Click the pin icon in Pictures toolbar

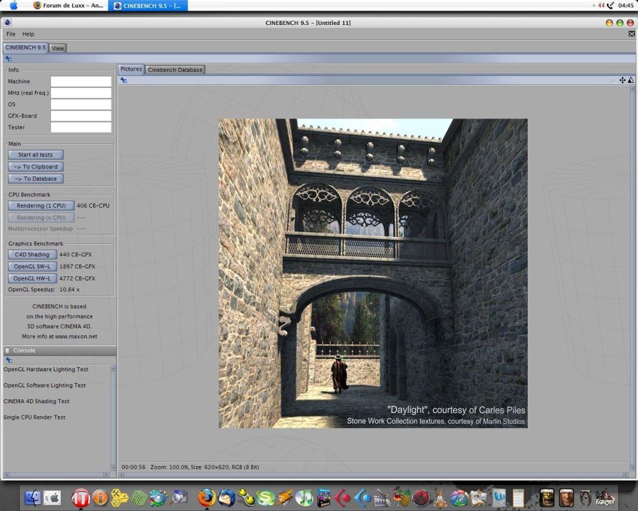pyautogui.click(x=124, y=80)
